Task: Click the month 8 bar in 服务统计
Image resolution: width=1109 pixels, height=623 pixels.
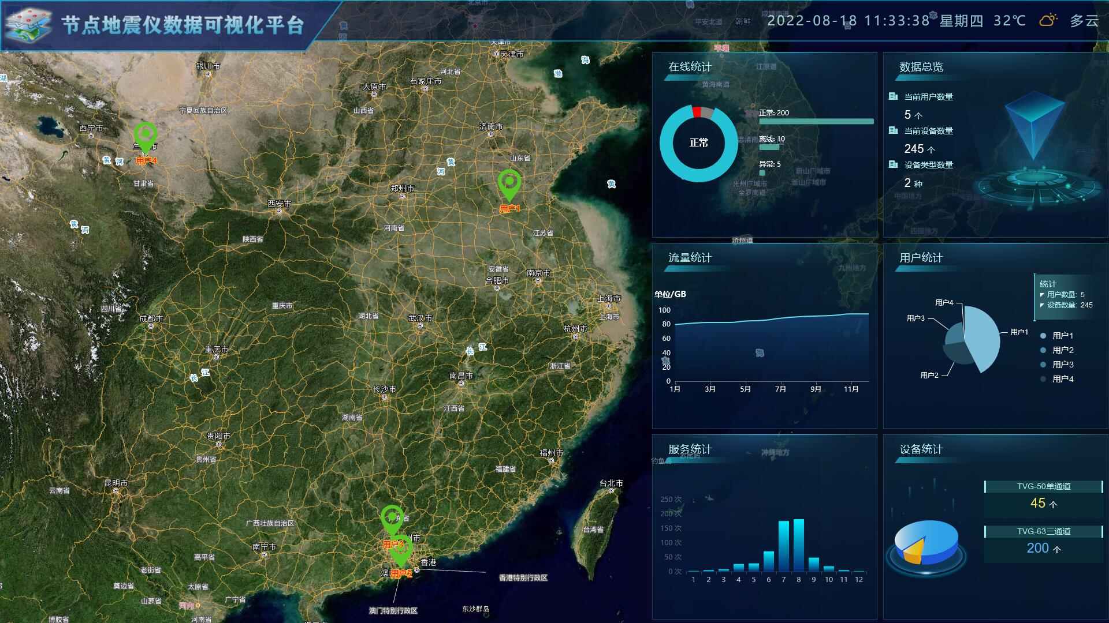Action: pos(799,545)
